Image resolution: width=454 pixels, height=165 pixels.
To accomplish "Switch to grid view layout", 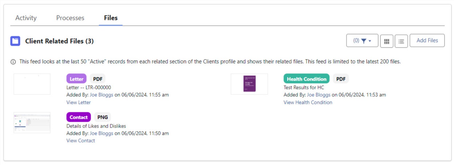I will 387,41.
